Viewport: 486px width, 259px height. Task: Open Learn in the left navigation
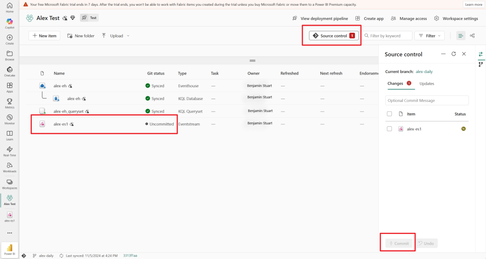9,135
